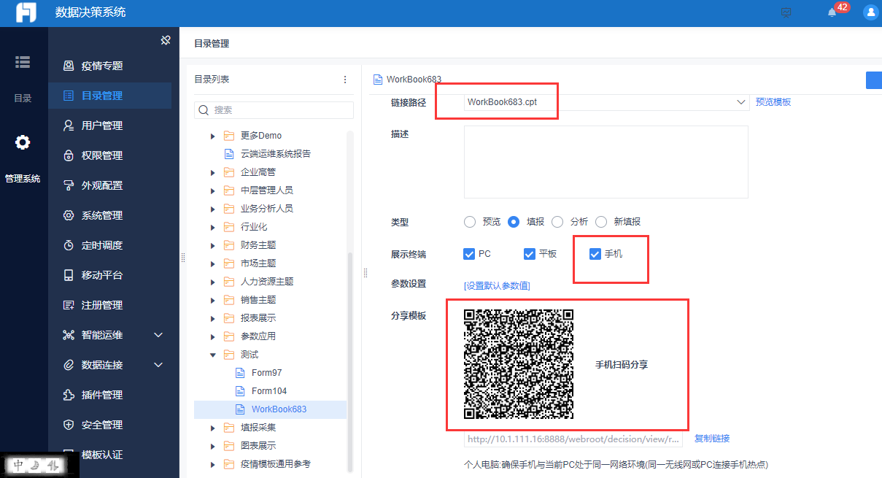Expand the 智能运维 submenu chevron
This screenshot has height=478, width=882.
(158, 335)
